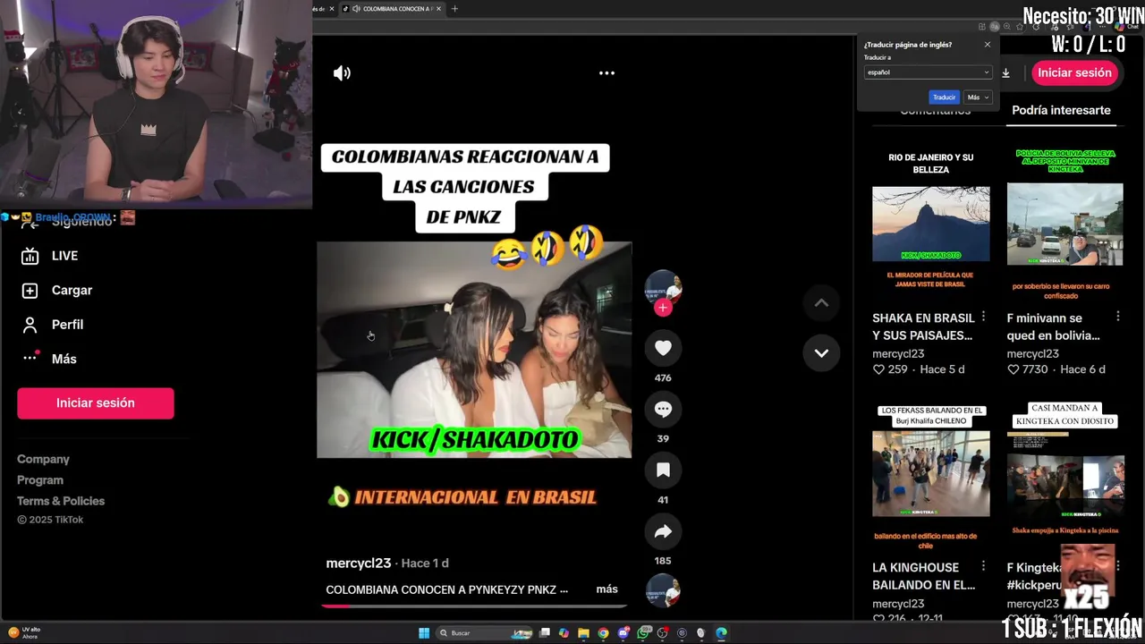Open the LIVE section icon in sidebar
The width and height of the screenshot is (1145, 644).
pos(30,256)
